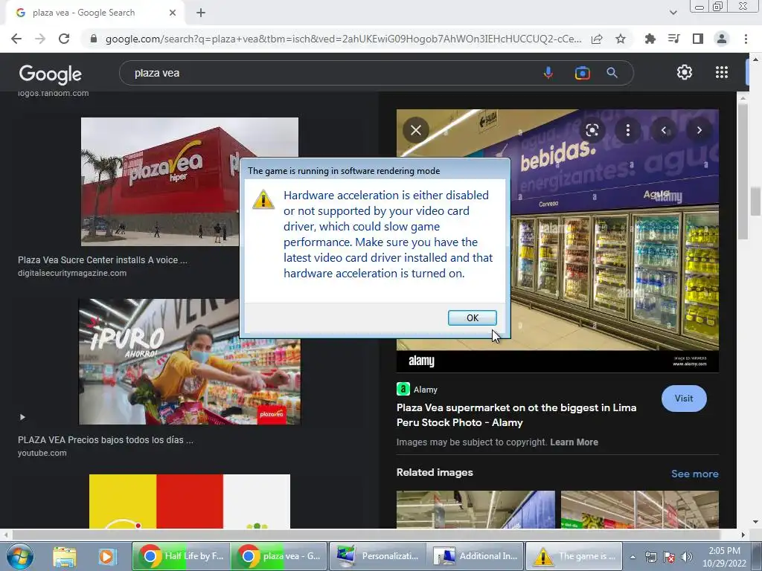Bookmark this page with the star icon
The image size is (762, 571).
621,39
